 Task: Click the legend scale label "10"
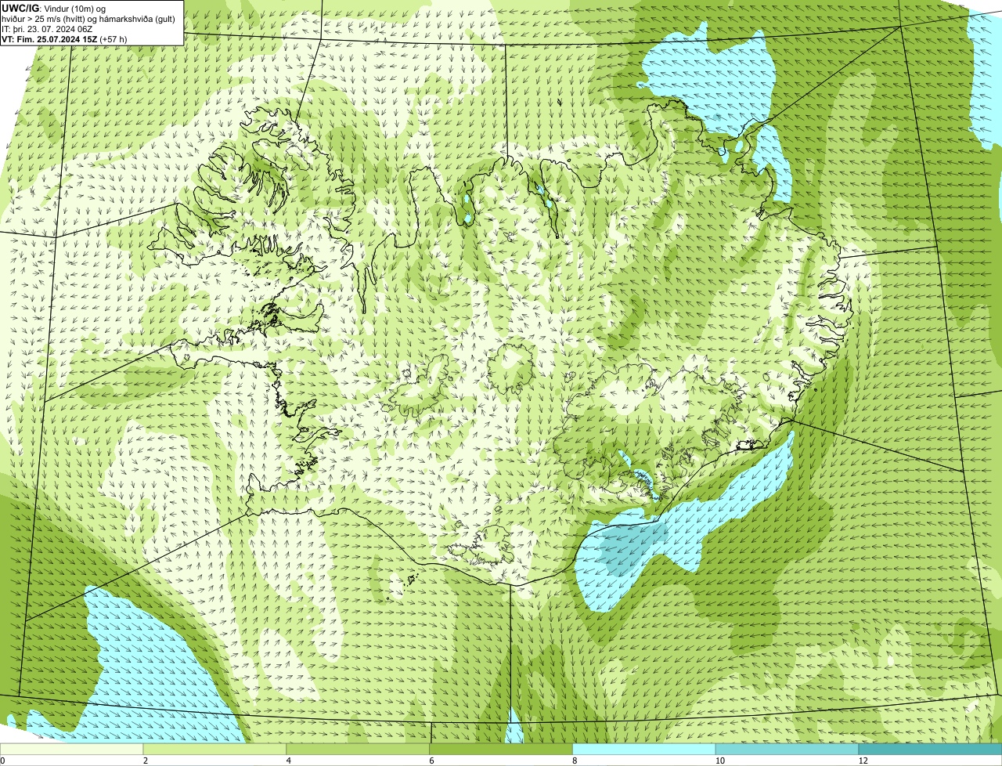click(719, 761)
